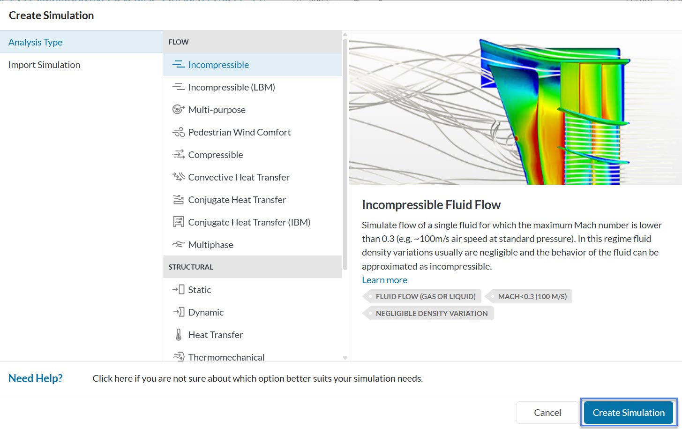The image size is (682, 429).
Task: Select Pedestrian Wind Comfort icon
Action: click(178, 132)
